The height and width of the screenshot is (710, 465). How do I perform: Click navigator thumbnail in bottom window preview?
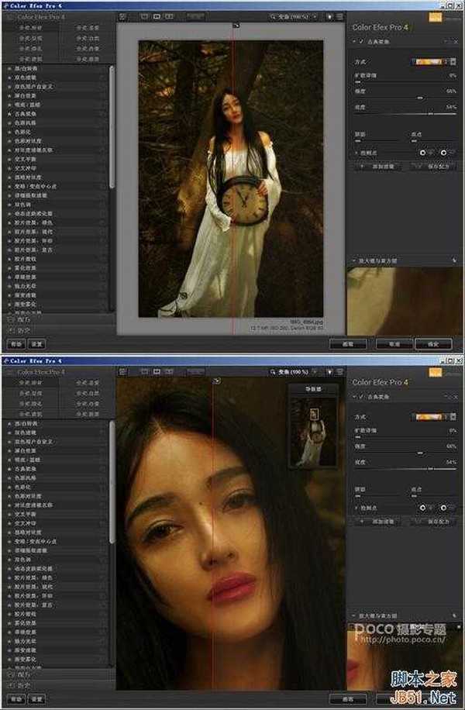(x=313, y=431)
